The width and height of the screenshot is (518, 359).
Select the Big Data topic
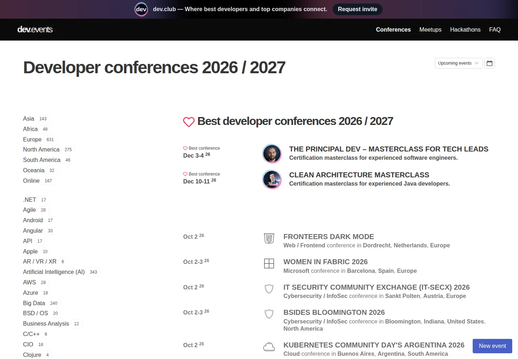(34, 303)
